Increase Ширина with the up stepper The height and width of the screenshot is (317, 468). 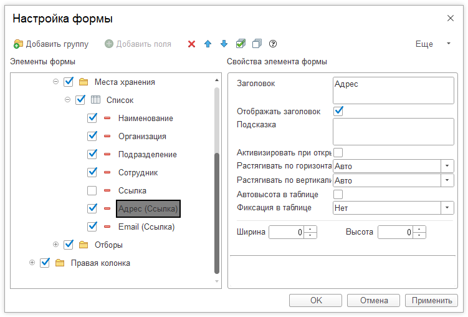(312, 229)
